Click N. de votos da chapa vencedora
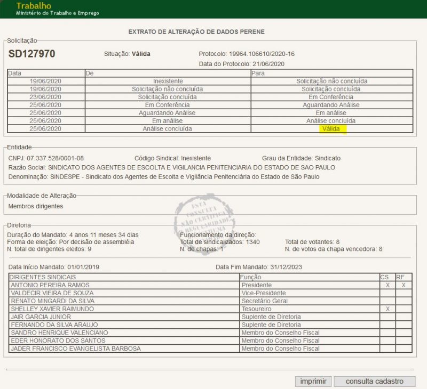427x389 pixels. tap(334, 249)
